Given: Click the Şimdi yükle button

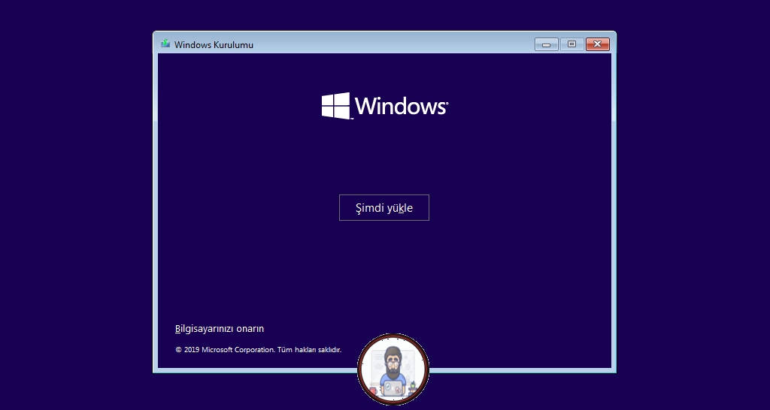Looking at the screenshot, I should (x=384, y=207).
